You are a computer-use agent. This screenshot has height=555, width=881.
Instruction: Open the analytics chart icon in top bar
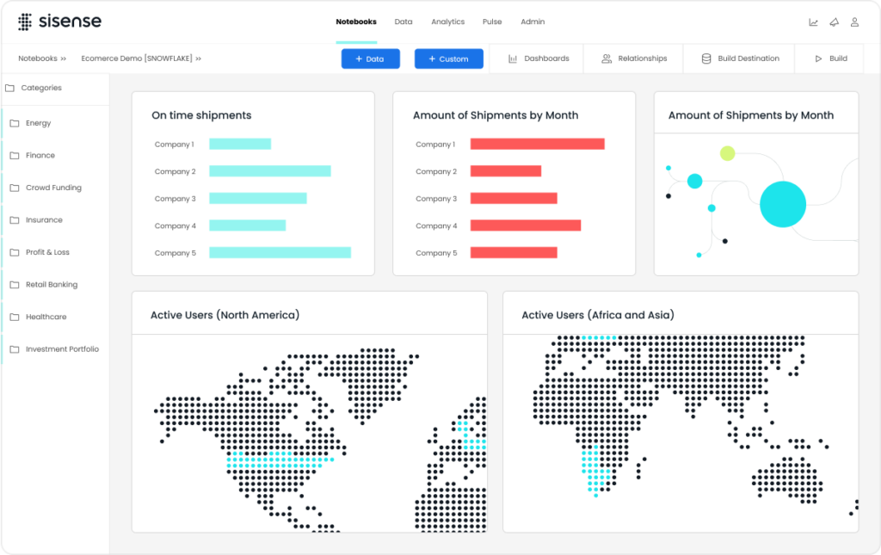click(813, 22)
